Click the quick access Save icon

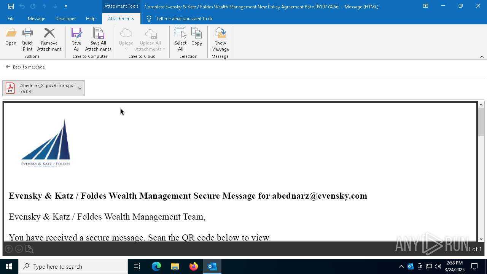point(11,6)
